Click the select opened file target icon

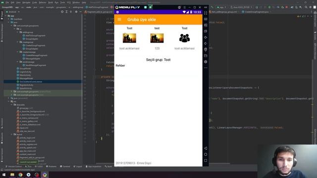[x=62, y=12]
